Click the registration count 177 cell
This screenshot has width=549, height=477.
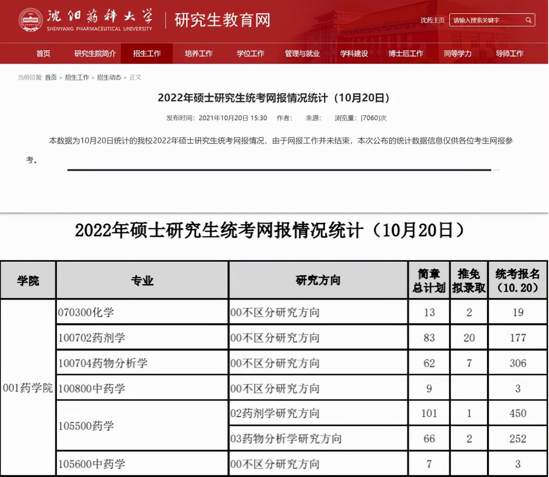tap(518, 338)
